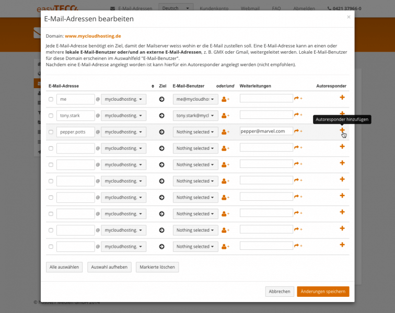The height and width of the screenshot is (313, 395).
Task: Open Nothing selected dropdown in last row
Action: coord(195,247)
